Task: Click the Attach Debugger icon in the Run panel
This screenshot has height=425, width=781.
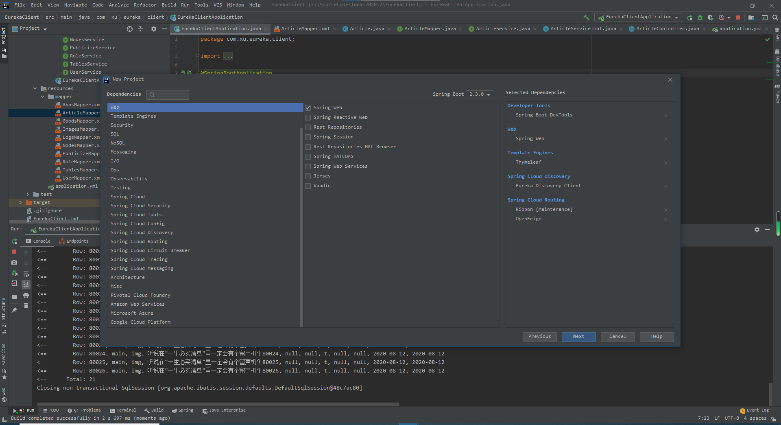Action: point(14,273)
